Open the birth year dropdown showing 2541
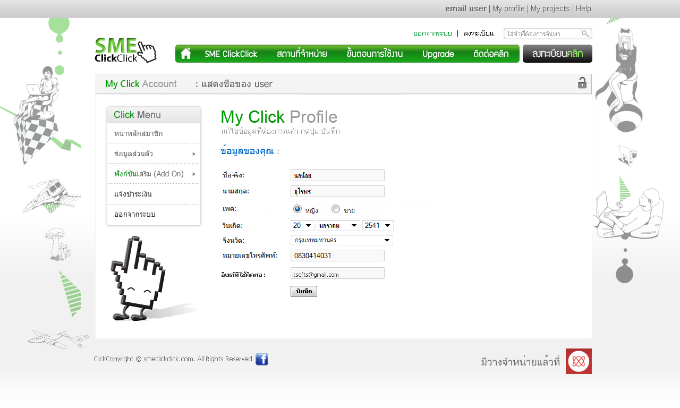This screenshot has height=408, width=680. [378, 225]
